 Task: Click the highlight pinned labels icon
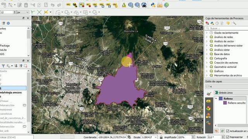(x=82, y=5)
